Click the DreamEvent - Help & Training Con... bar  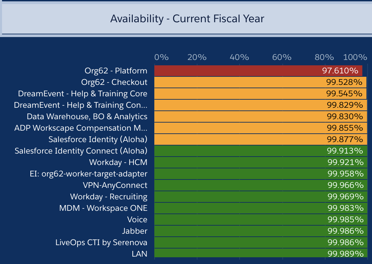[x=260, y=105]
